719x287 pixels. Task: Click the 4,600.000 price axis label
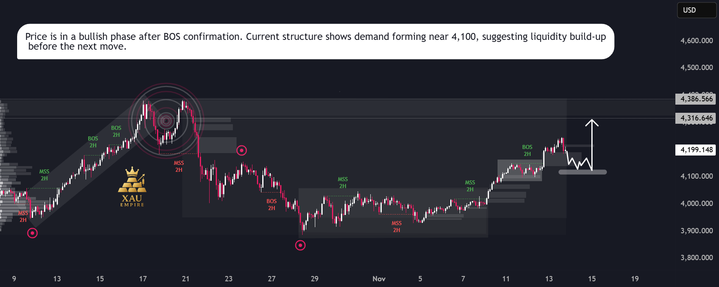(x=697, y=41)
